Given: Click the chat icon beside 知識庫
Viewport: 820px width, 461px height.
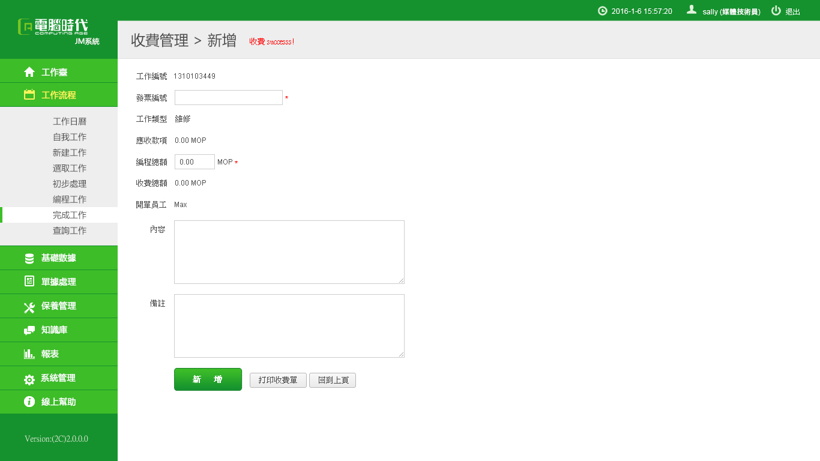Looking at the screenshot, I should point(29,330).
